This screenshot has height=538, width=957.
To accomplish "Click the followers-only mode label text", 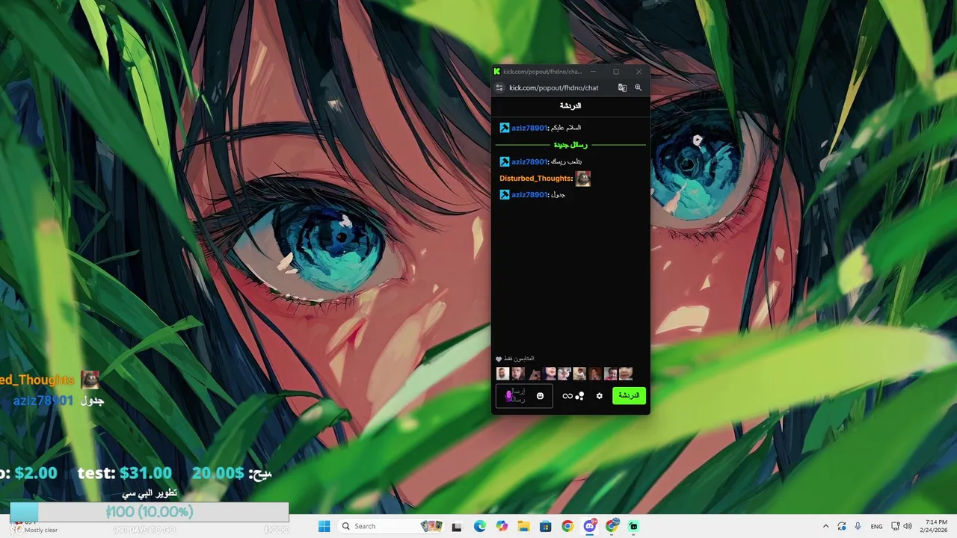I will click(520, 359).
